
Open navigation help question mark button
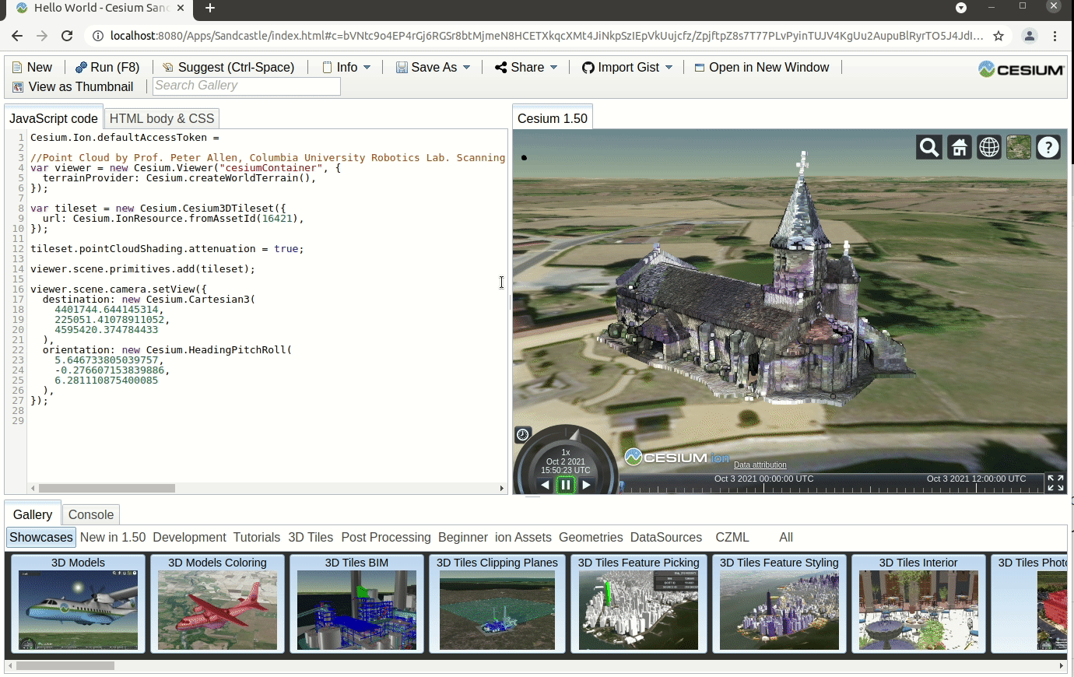1048,147
